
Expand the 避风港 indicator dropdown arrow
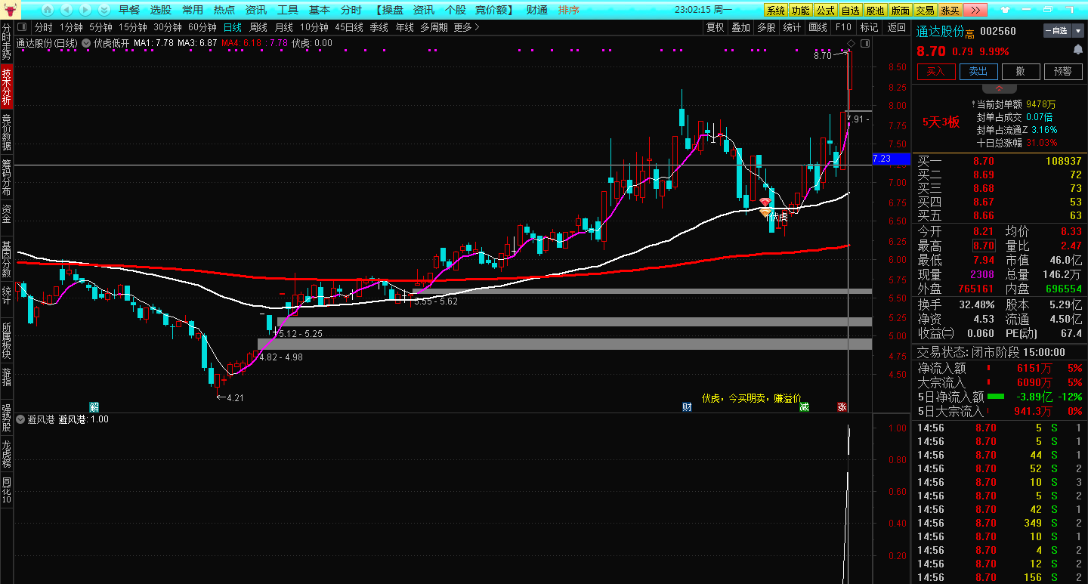[20, 419]
